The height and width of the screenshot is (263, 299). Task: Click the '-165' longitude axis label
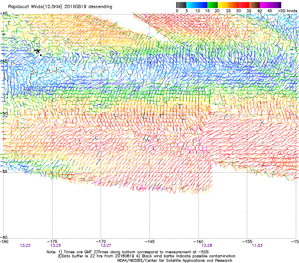click(x=149, y=242)
